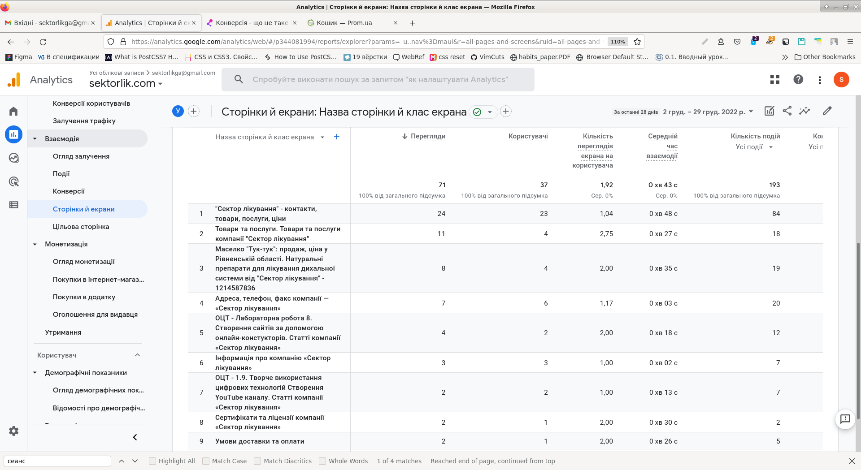Open Огляд залучення report link

[x=81, y=156]
